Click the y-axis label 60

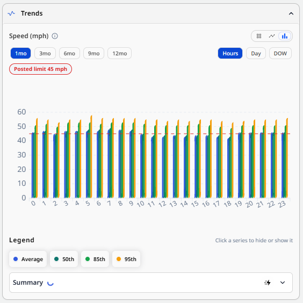[x=21, y=112]
